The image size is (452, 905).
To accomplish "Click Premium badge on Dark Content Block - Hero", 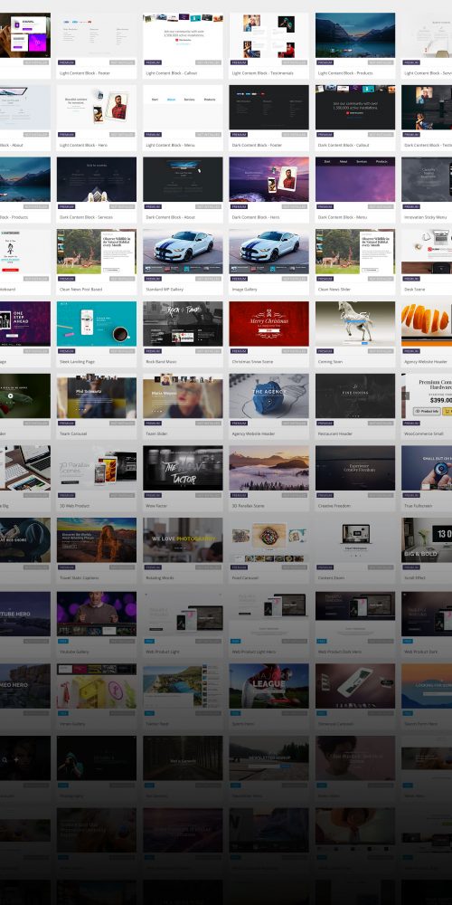I will coord(240,206).
